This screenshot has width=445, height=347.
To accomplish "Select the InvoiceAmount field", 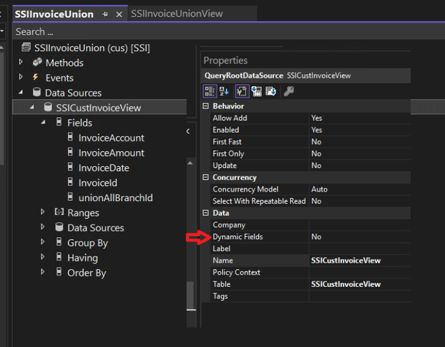I will coord(111,153).
